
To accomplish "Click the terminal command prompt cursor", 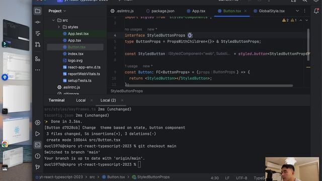I will pyautogui.click(x=139, y=164).
